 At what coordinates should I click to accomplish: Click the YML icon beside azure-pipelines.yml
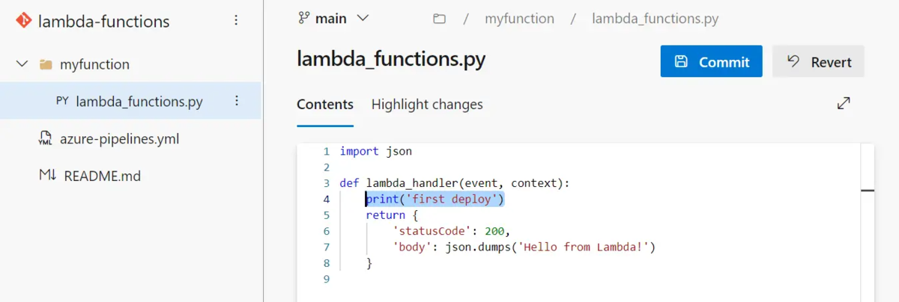tap(46, 139)
